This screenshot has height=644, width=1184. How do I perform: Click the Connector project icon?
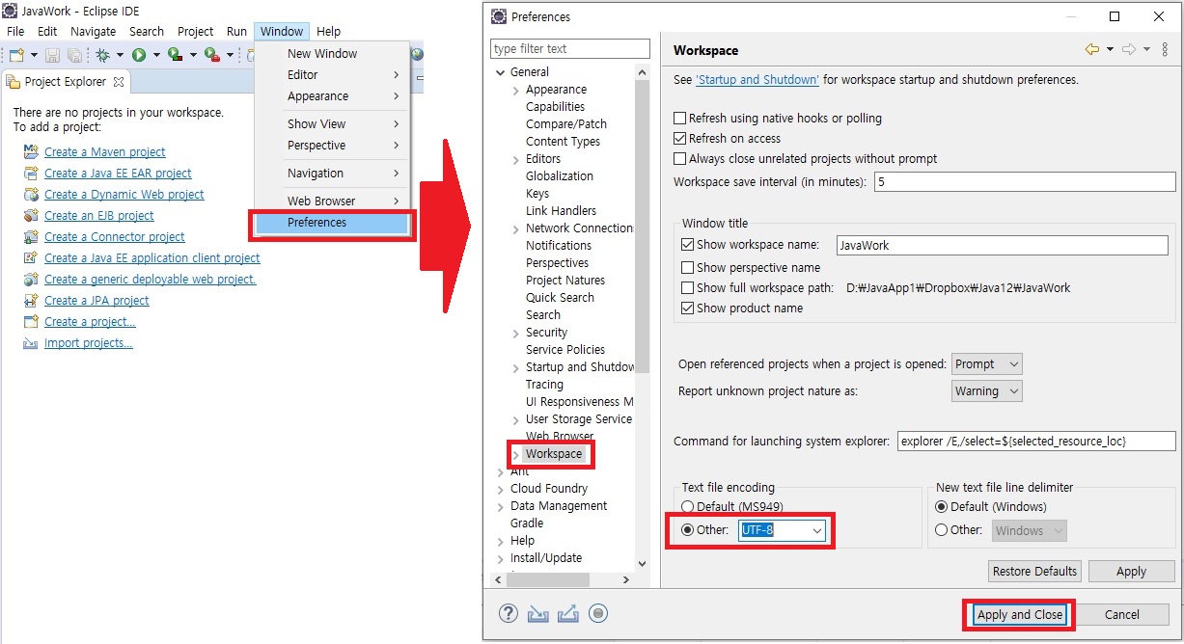click(x=31, y=236)
